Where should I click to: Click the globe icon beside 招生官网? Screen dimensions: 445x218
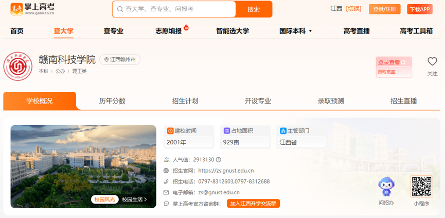166,171
